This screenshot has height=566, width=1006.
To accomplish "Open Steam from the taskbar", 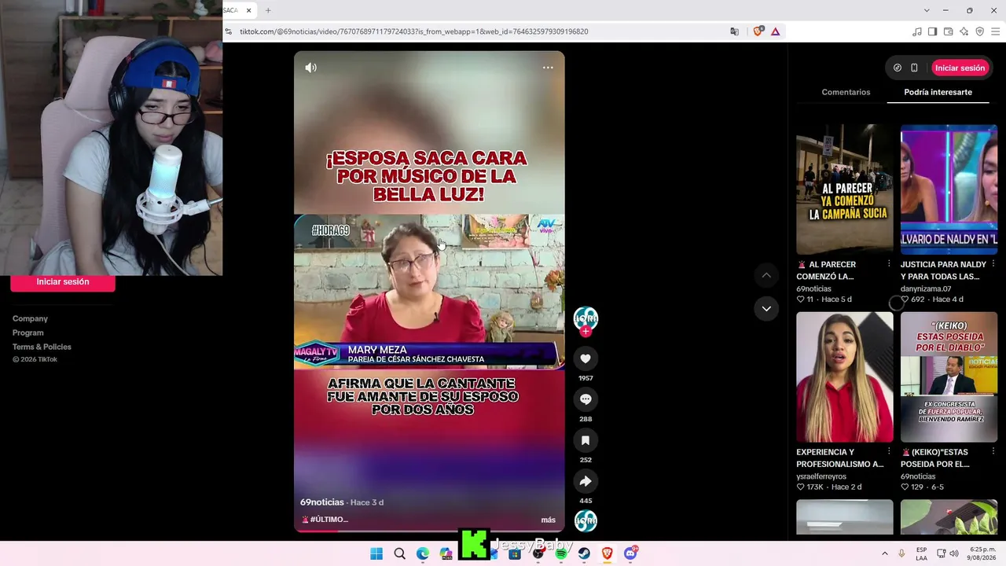I will (x=584, y=553).
